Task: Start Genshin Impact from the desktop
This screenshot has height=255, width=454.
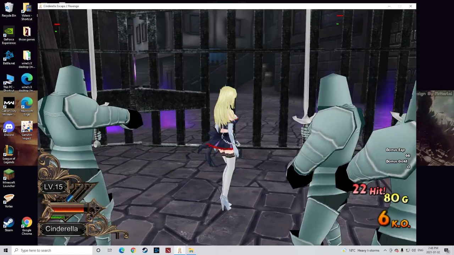Action: click(27, 131)
